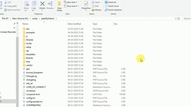
Task: Click the Edit ribbon button
Action: pyautogui.click(x=95, y=6)
